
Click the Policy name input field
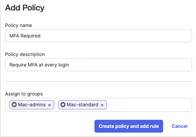coord(99,36)
